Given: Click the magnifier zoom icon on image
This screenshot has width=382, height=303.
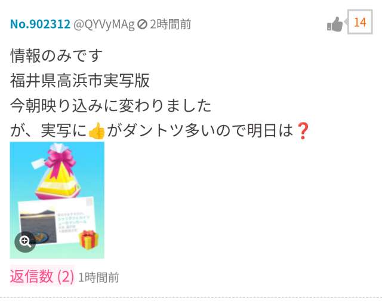Looking at the screenshot, I should coord(25,241).
